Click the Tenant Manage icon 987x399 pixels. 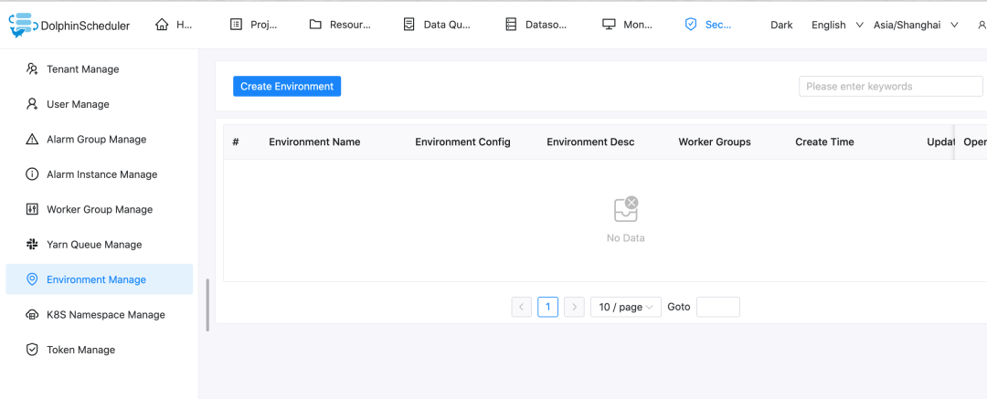pos(32,68)
